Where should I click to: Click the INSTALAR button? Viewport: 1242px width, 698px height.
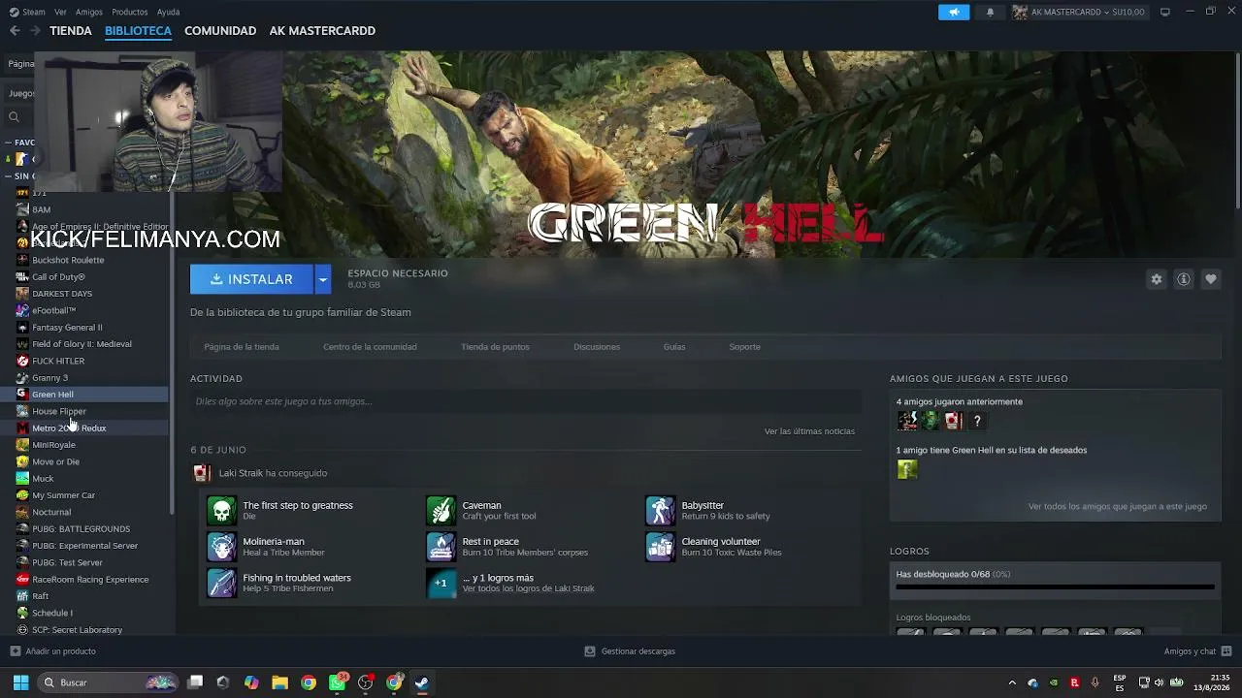click(251, 279)
